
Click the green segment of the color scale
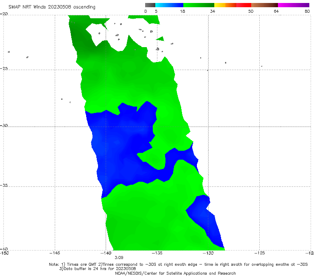[199, 5]
